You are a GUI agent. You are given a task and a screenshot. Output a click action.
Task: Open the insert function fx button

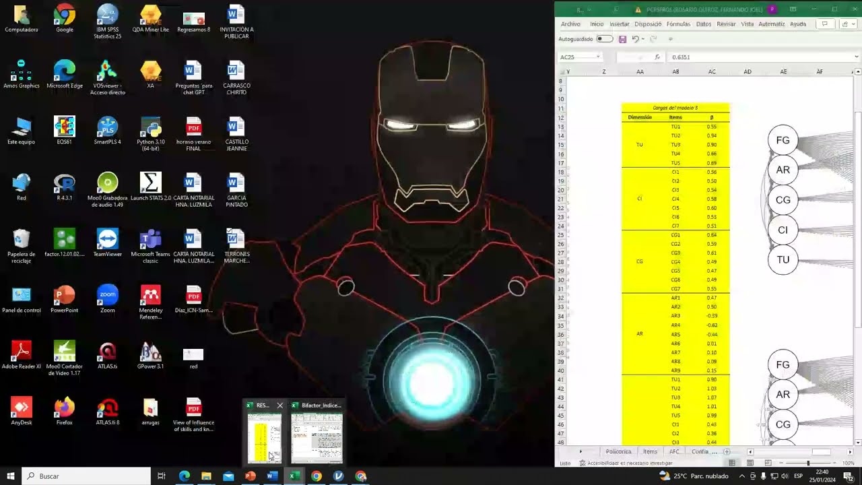pos(658,57)
